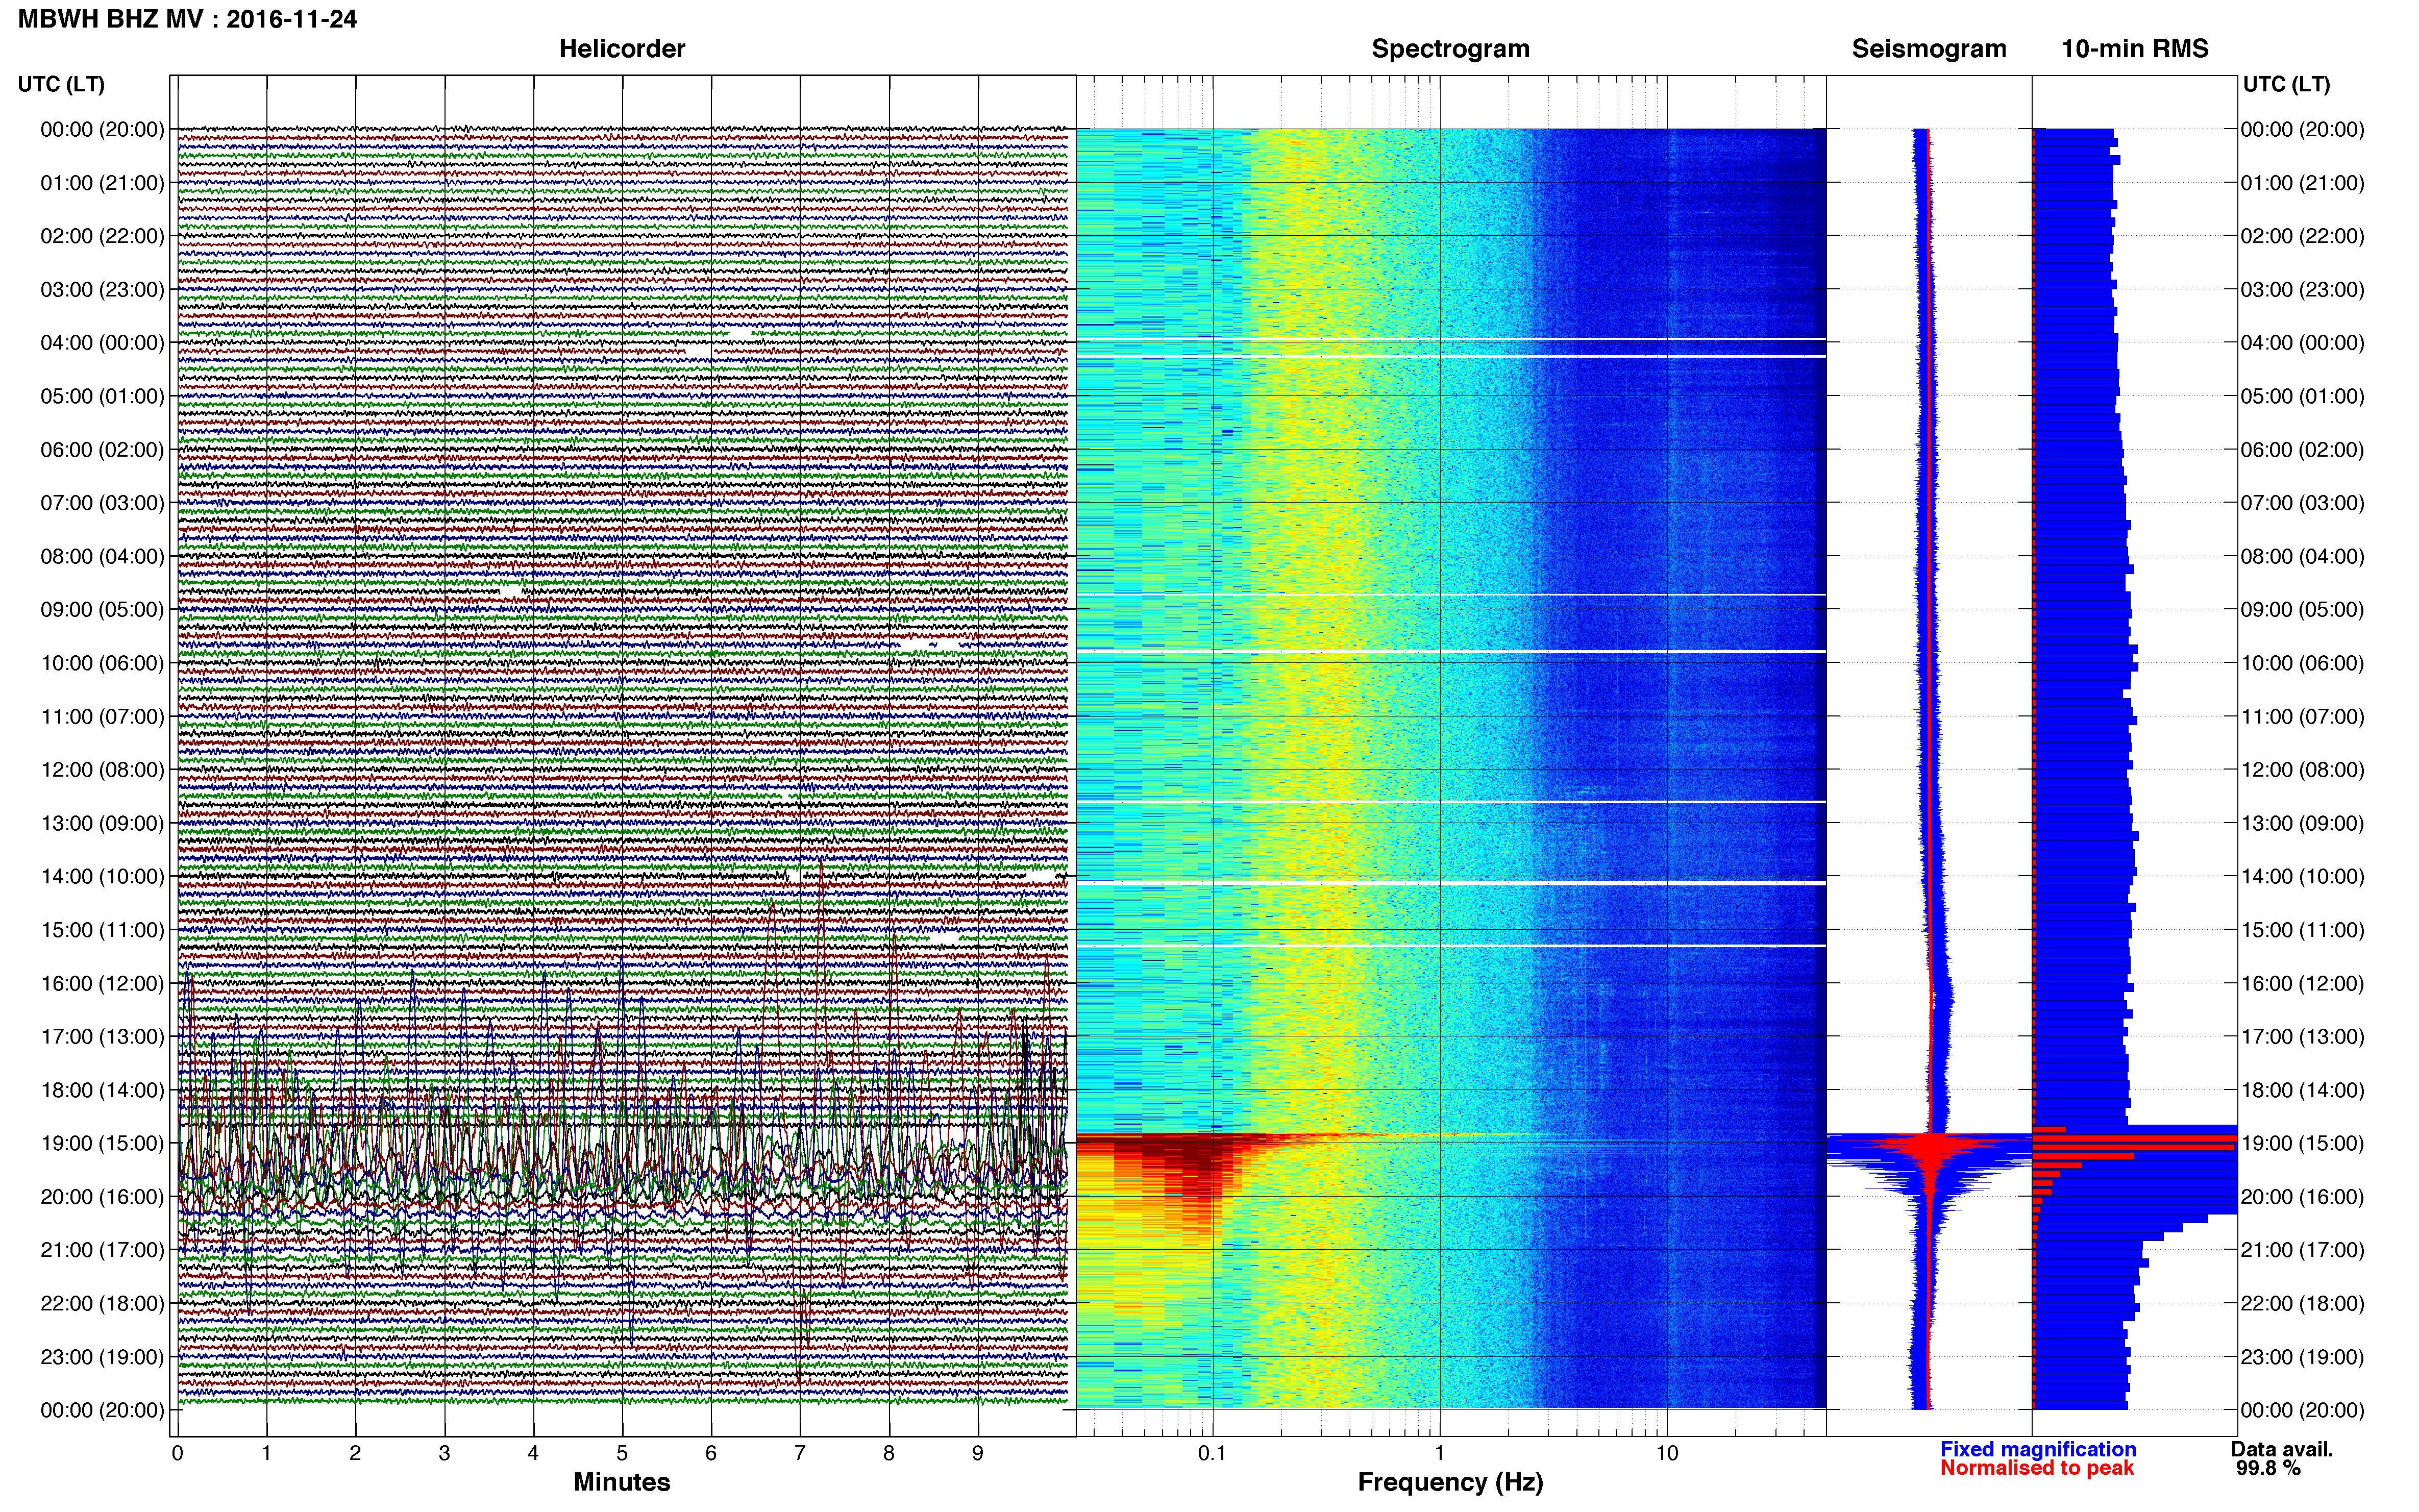Click tick "6" on the Minutes axis
The height and width of the screenshot is (1512, 2419).
(x=711, y=1454)
